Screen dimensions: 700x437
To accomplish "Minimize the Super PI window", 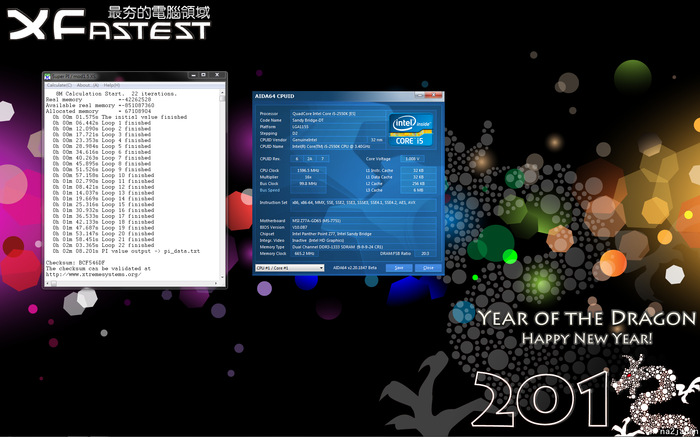I will [x=194, y=75].
